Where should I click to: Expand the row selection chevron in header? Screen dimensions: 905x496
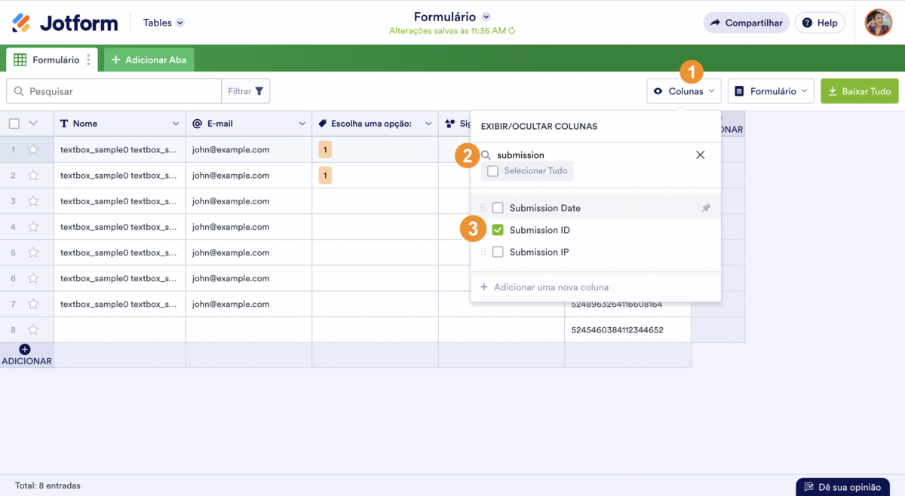pos(33,124)
